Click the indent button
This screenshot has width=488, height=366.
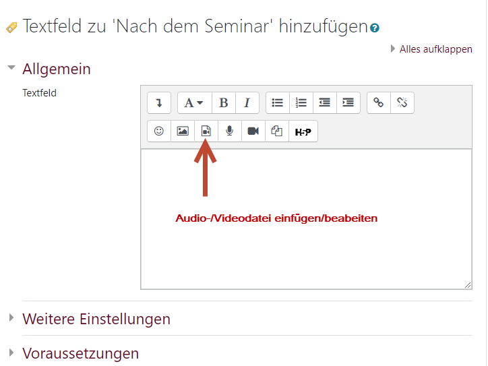pos(348,103)
